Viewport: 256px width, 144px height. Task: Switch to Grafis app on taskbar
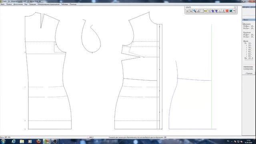click(x=46, y=141)
